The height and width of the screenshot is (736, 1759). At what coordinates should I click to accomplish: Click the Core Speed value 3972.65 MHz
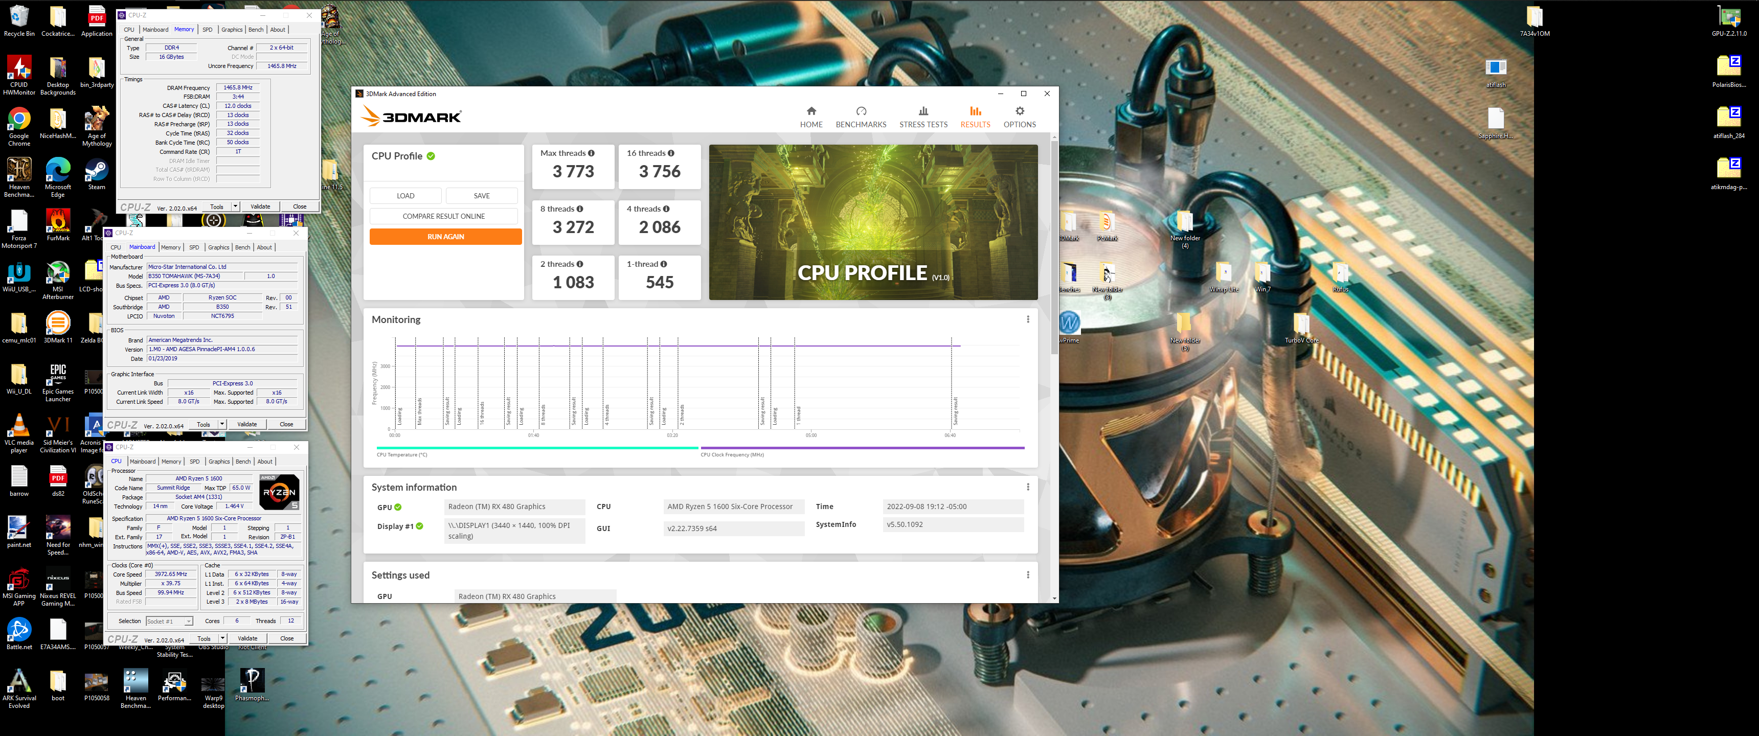click(x=171, y=574)
